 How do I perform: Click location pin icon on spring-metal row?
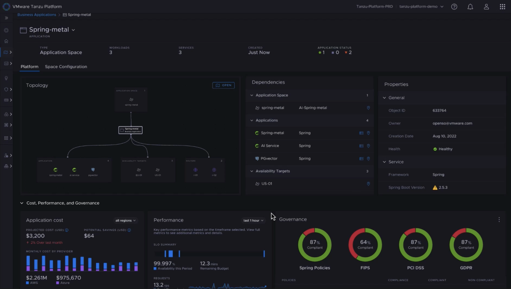[368, 108]
